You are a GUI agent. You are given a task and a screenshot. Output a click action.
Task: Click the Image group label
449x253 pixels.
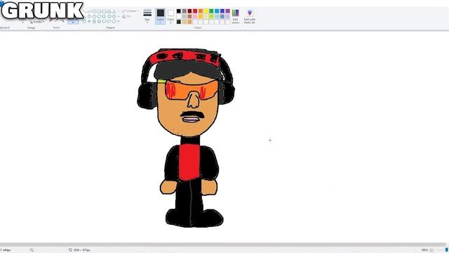31,27
